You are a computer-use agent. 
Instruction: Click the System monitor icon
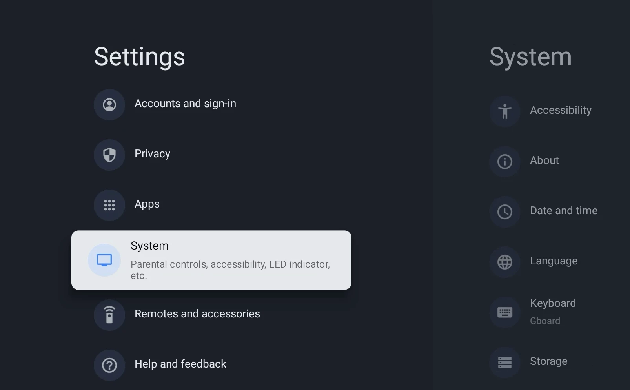click(104, 260)
